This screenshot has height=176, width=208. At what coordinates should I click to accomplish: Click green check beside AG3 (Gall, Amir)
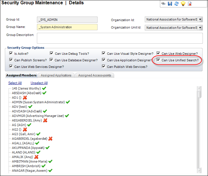point(38,134)
